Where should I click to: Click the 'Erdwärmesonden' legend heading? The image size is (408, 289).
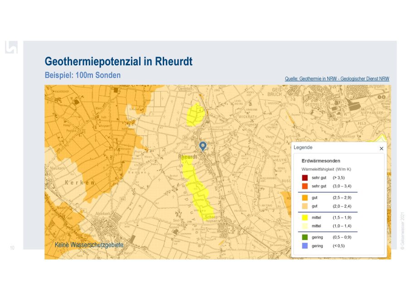[x=321, y=161]
